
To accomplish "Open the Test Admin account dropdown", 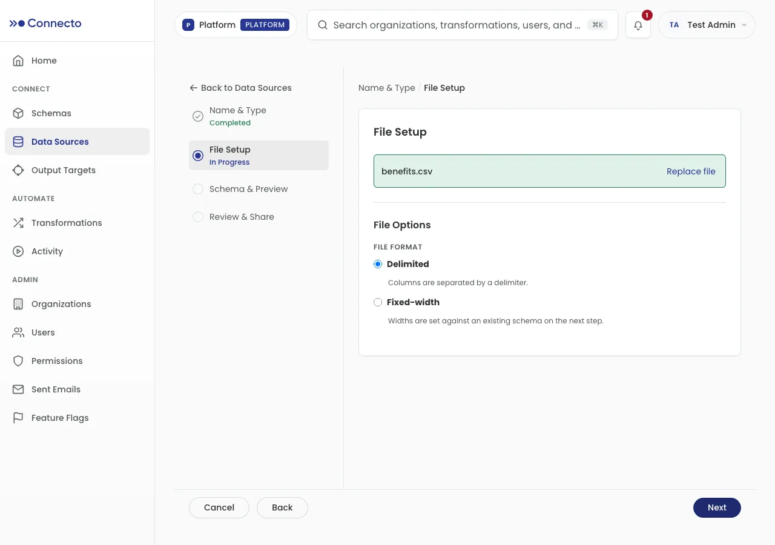I will click(x=707, y=25).
